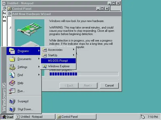Close the Control Panel window

point(107,9)
